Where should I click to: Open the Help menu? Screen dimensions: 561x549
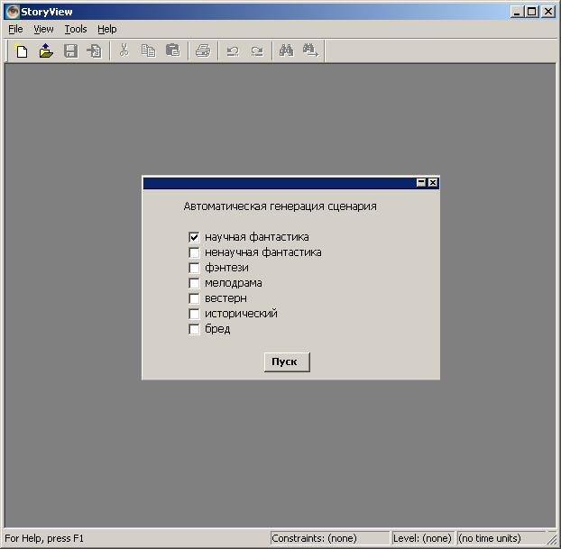tap(107, 29)
